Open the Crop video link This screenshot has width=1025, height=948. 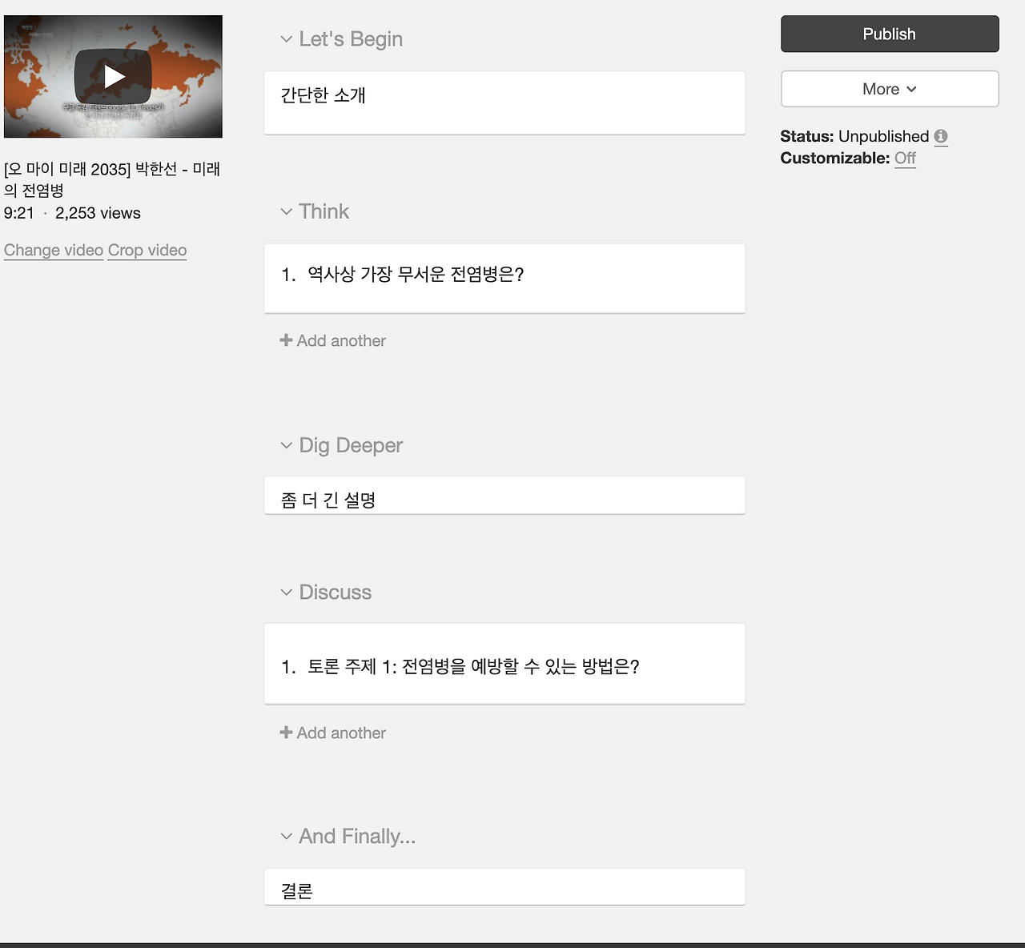(x=147, y=250)
